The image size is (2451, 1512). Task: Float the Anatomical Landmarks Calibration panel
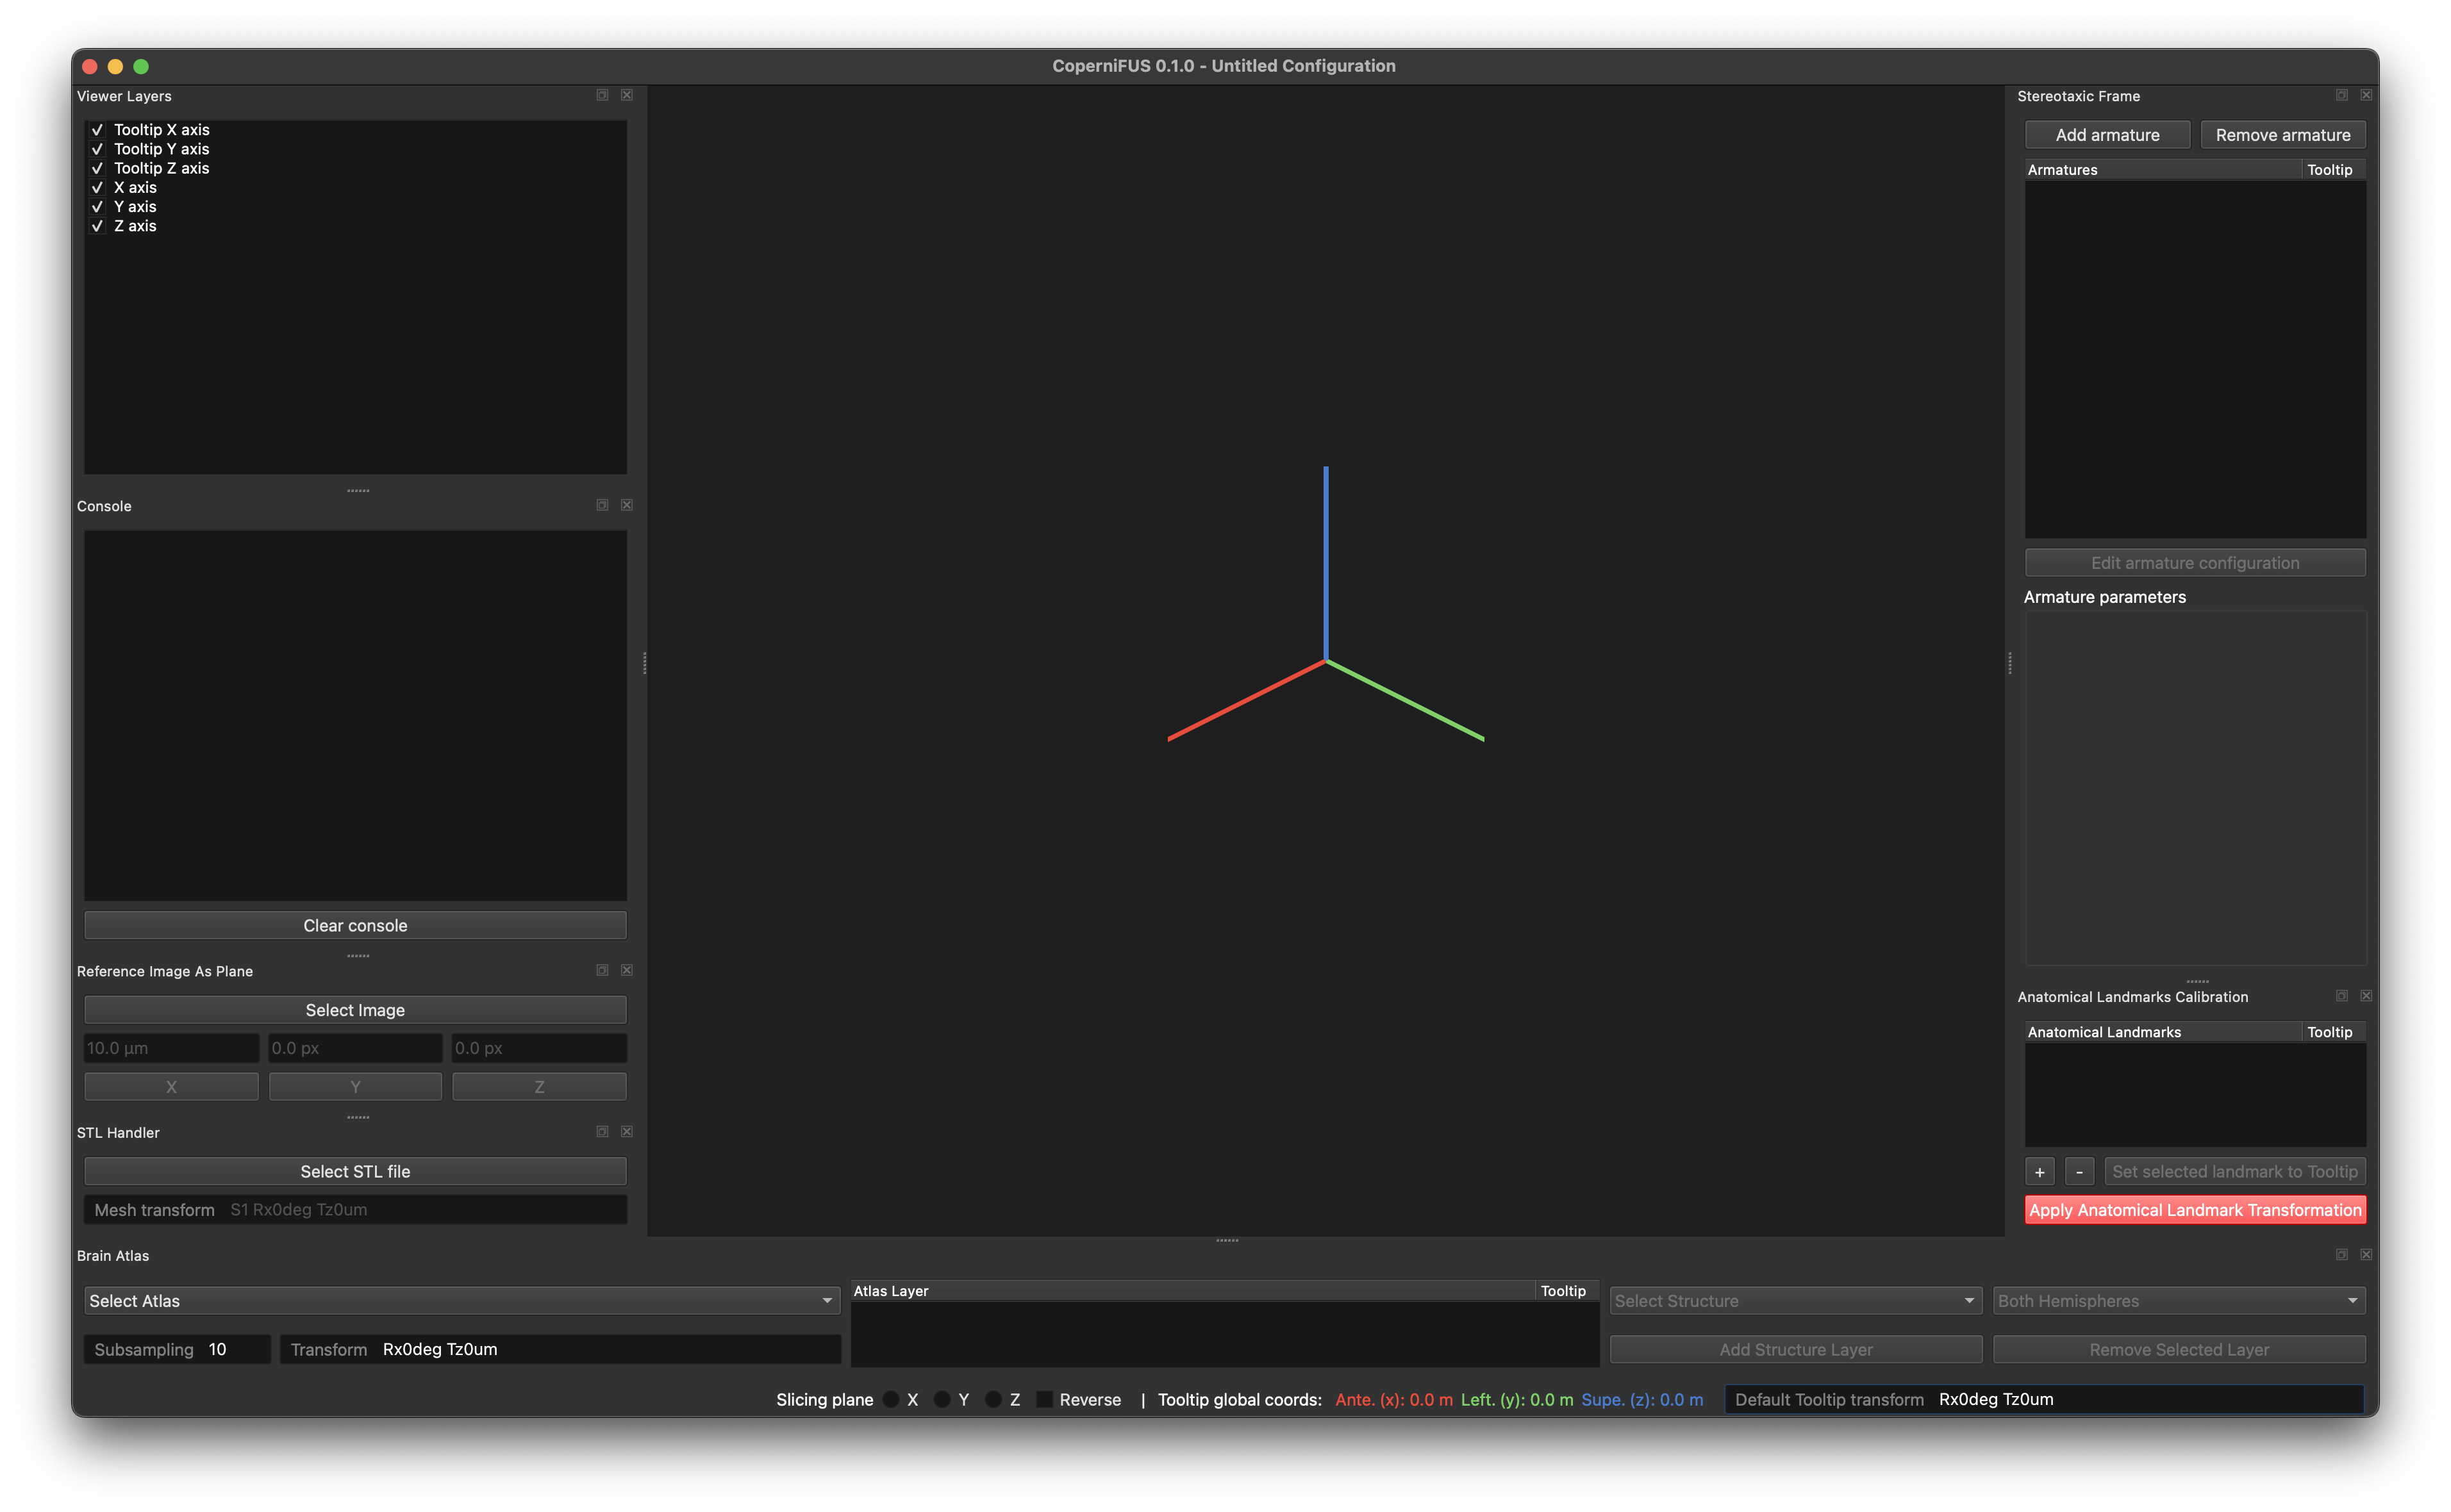point(2342,996)
